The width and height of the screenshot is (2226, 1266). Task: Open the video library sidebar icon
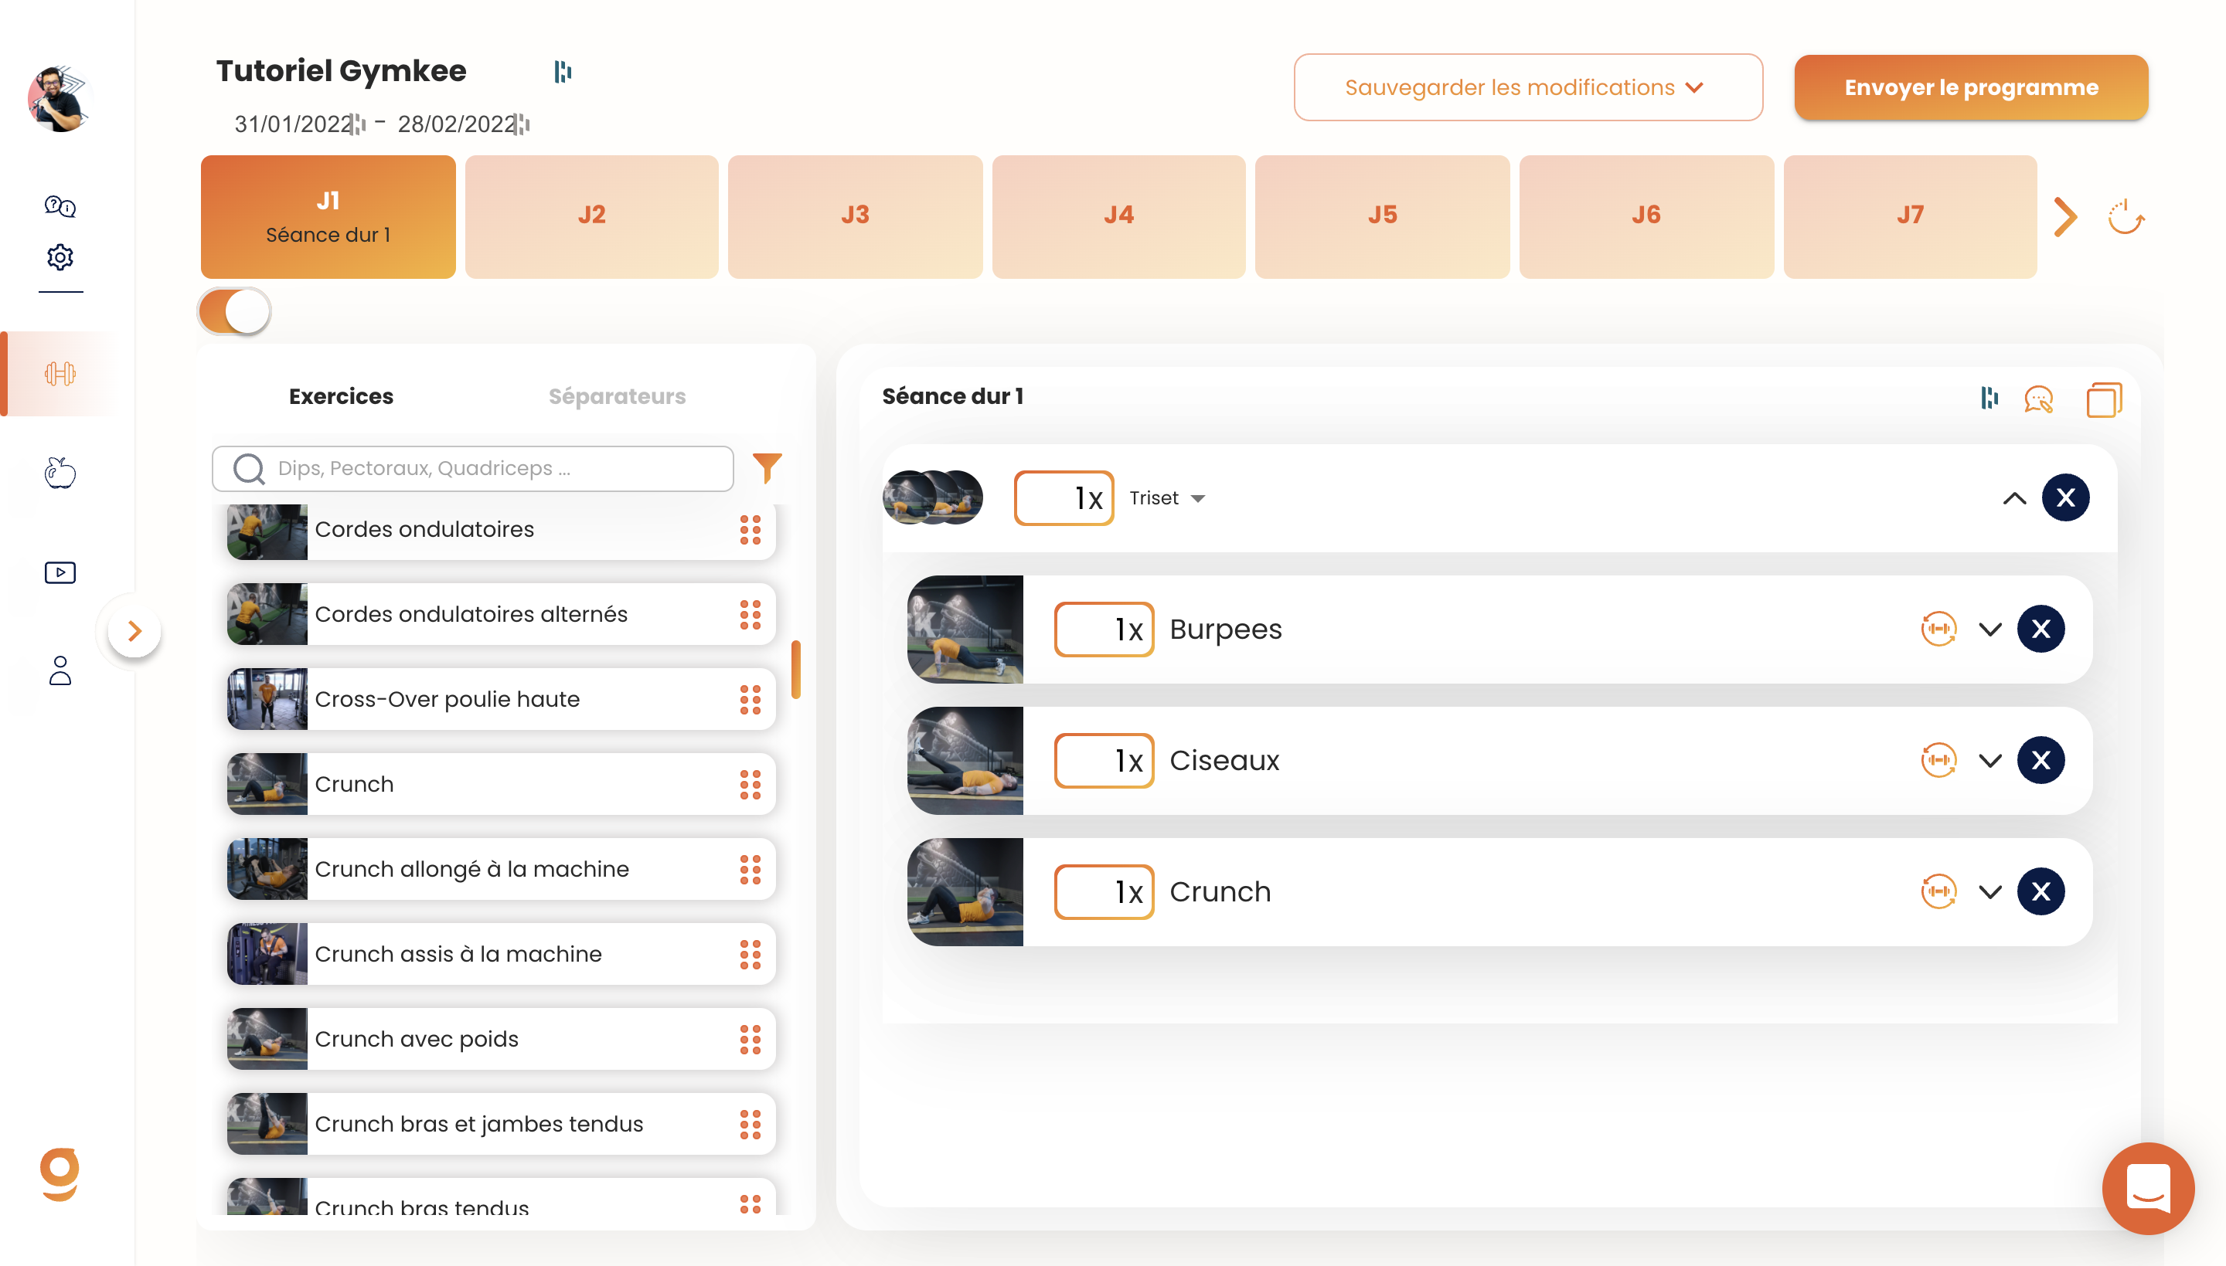click(x=60, y=572)
